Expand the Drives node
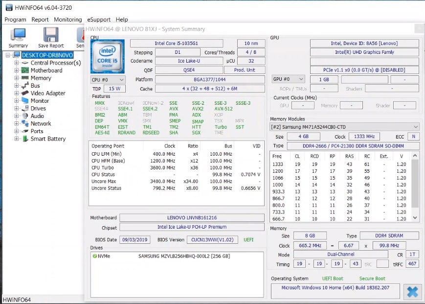Viewport: 425px width, 304px height. tap(16, 108)
